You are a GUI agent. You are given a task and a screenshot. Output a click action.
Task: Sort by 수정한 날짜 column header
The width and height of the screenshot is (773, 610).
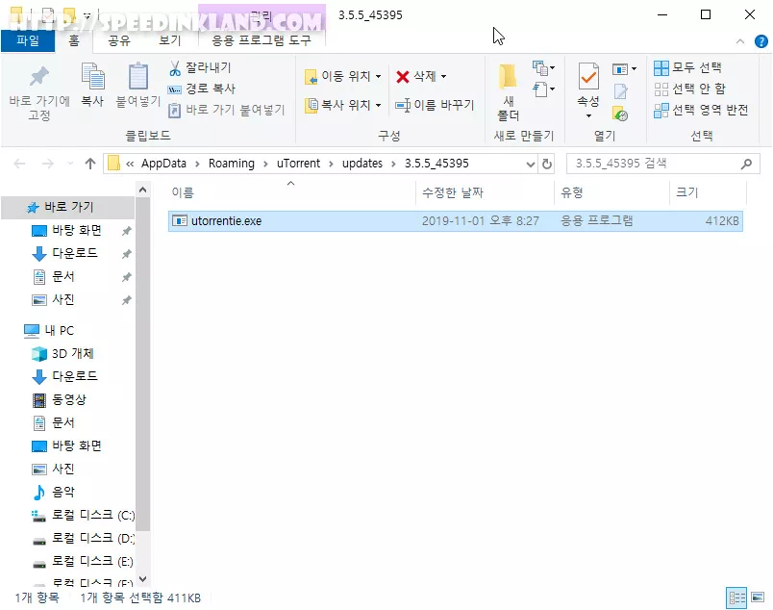point(486,192)
